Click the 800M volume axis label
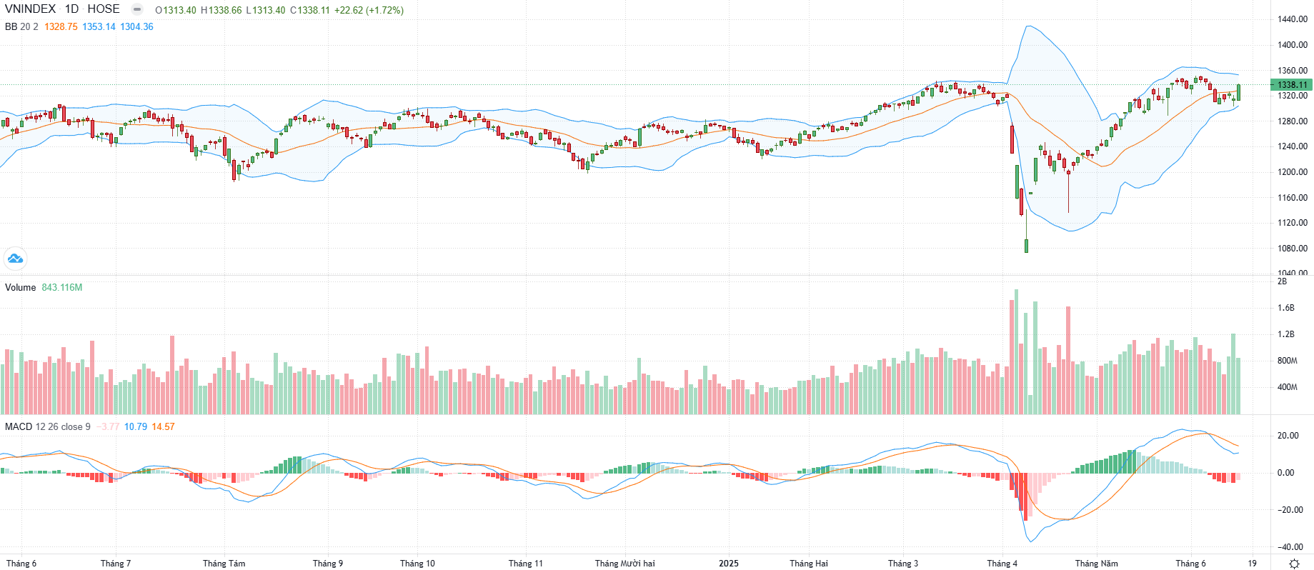This screenshot has height=570, width=1314. coord(1288,361)
